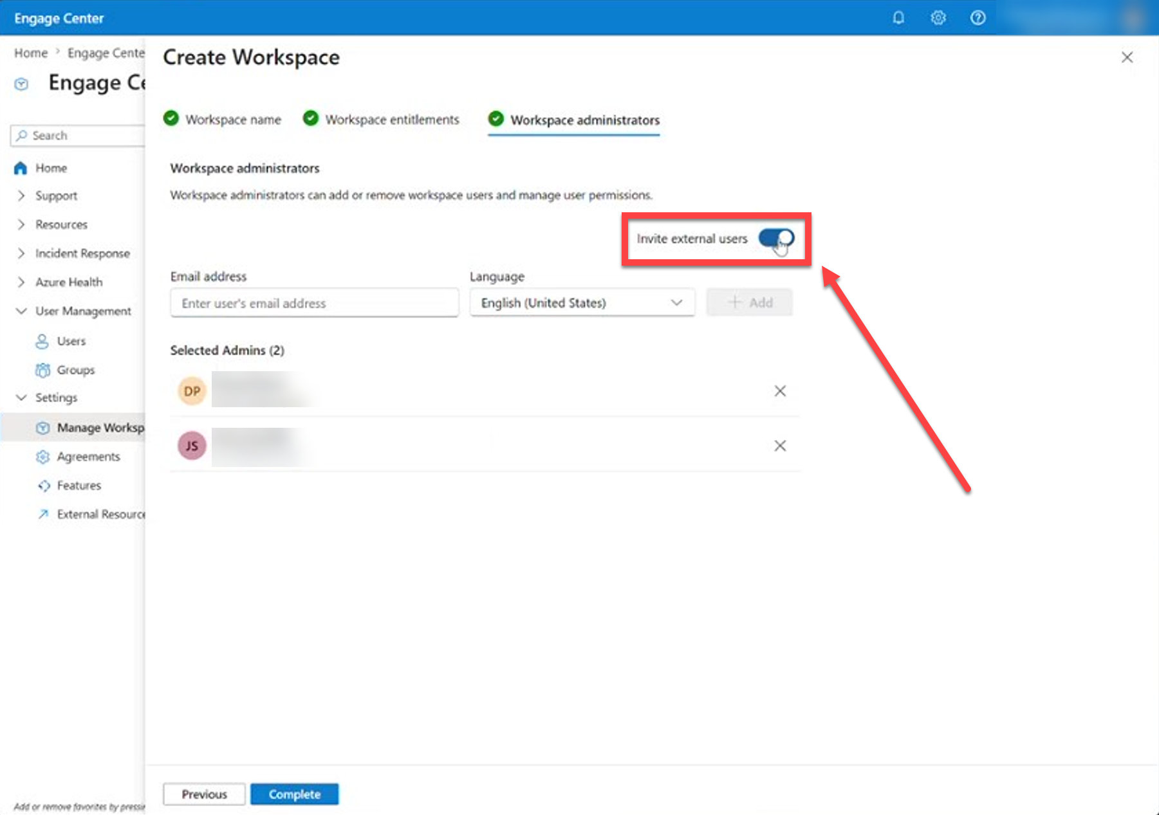Screen dimensions: 1159x815
Task: Open Users in the sidebar
Action: pos(71,341)
